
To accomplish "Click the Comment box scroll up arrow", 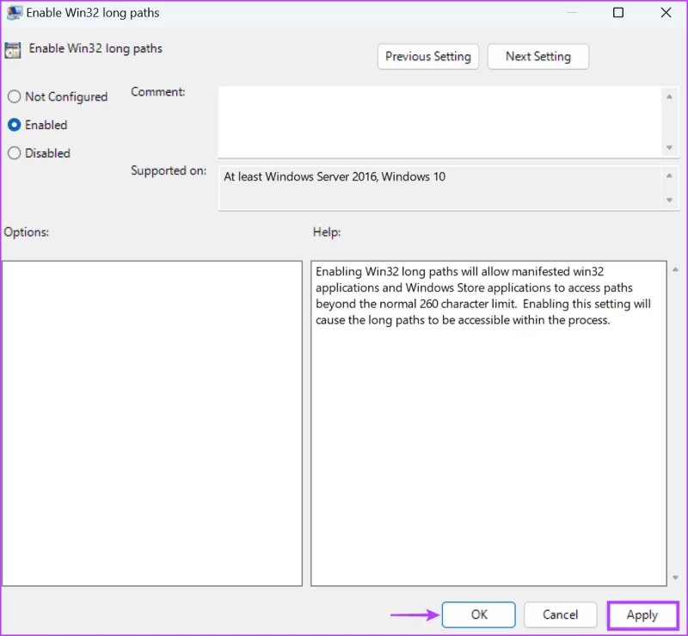I will [669, 96].
